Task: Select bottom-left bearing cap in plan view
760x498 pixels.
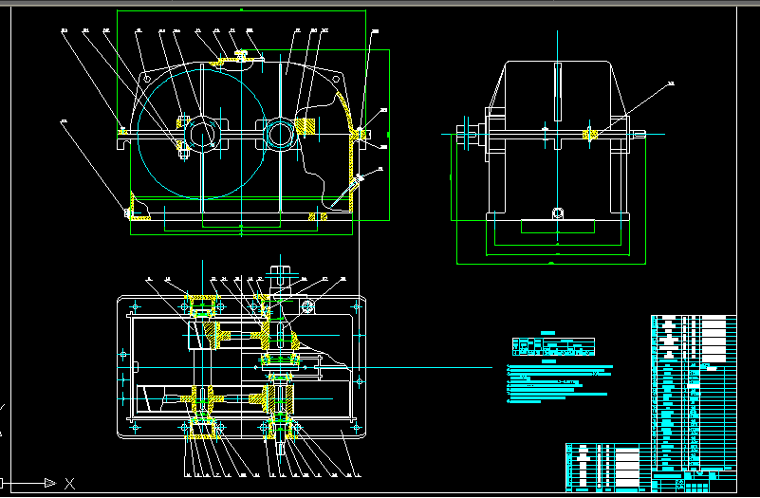Action: coord(202,429)
